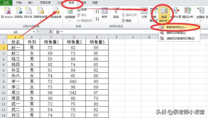Select the cell with name 赵一
Viewport: 208px width, 118px height.
(x=16, y=48)
